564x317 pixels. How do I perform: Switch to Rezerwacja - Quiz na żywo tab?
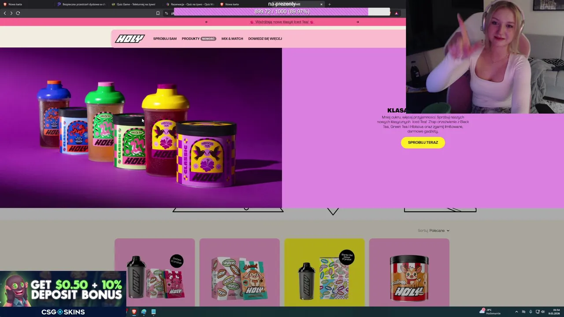(x=190, y=4)
